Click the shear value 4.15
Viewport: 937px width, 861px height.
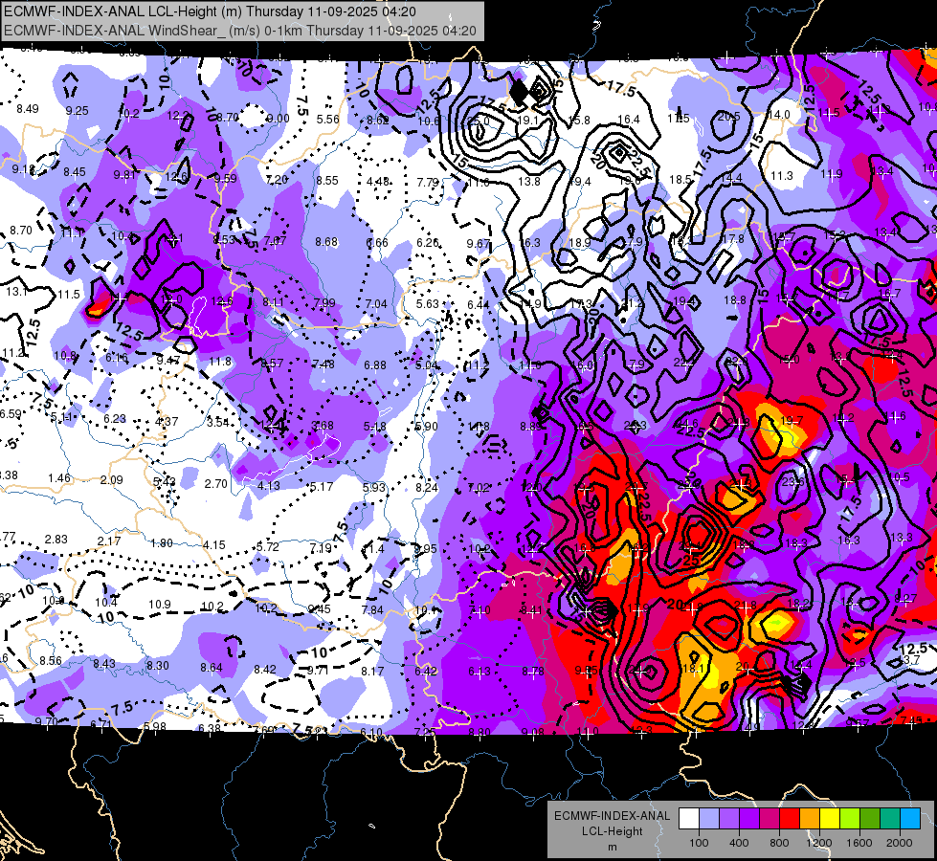tap(214, 545)
